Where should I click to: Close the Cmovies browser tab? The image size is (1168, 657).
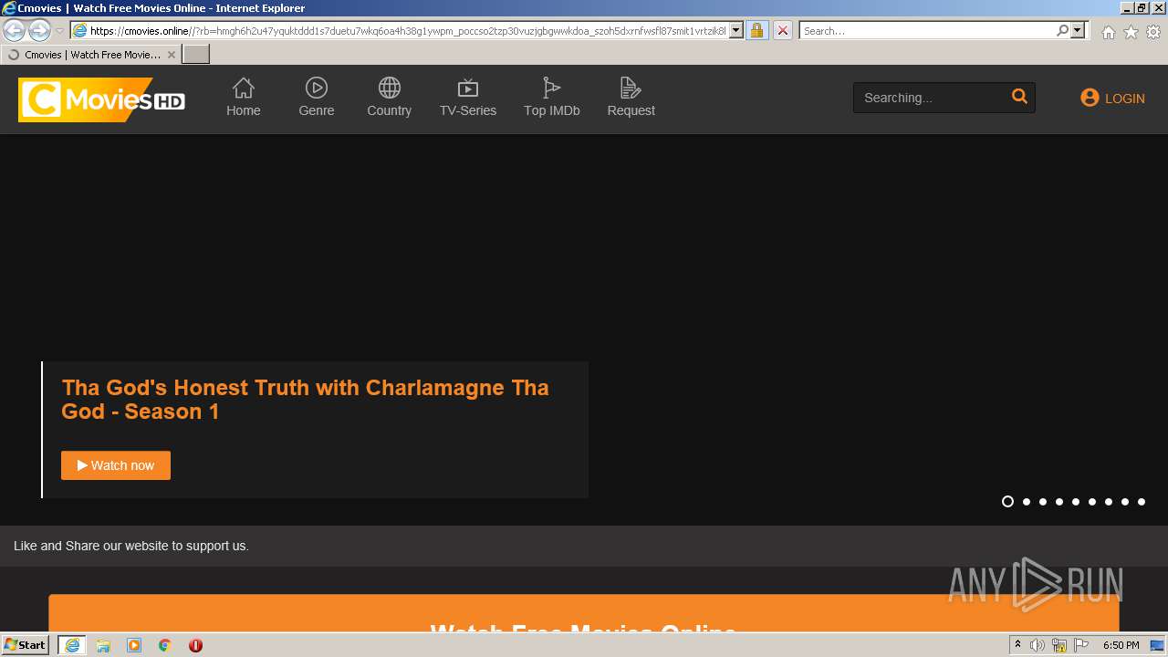tap(171, 55)
